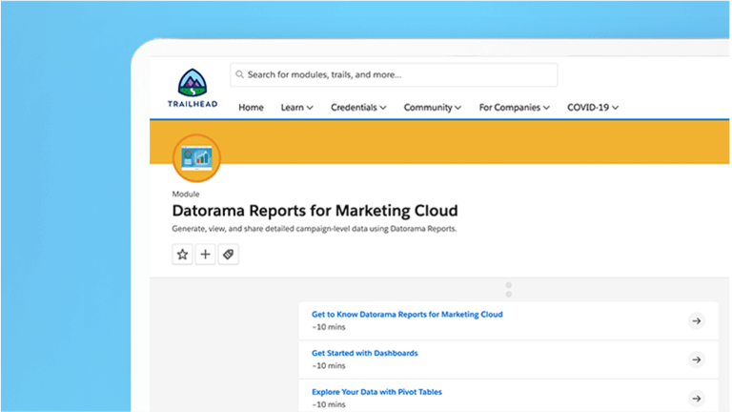Image resolution: width=732 pixels, height=412 pixels.
Task: Click arrow next to Get to Know Datorama
Action: coord(696,321)
